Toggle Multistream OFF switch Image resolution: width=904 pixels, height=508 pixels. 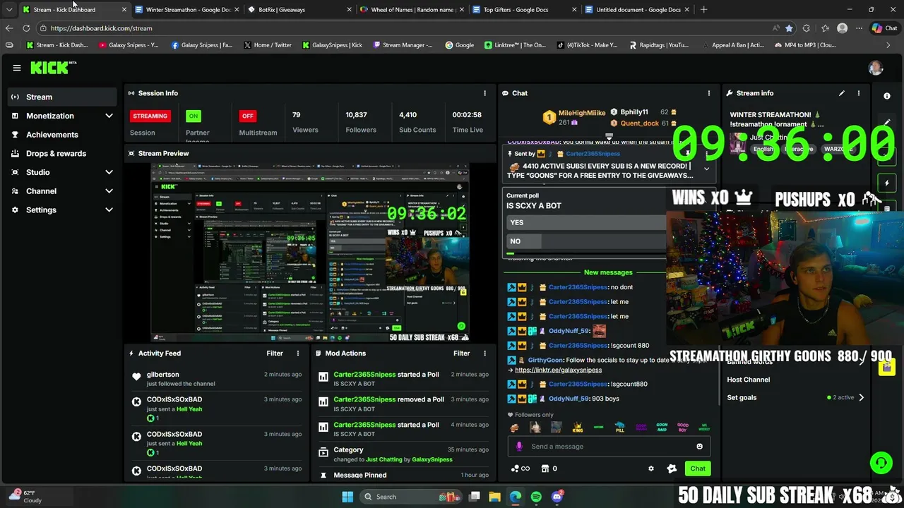pyautogui.click(x=247, y=116)
